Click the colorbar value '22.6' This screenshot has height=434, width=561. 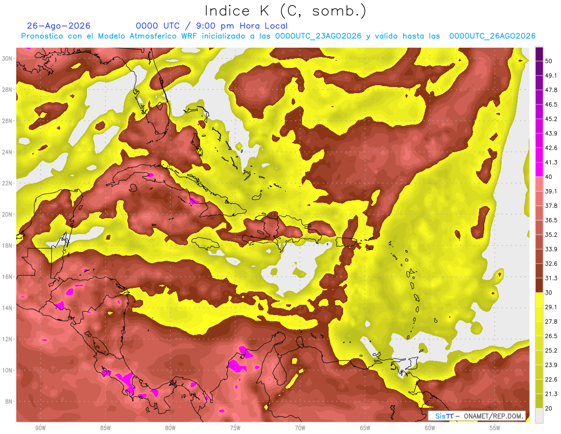(x=551, y=380)
